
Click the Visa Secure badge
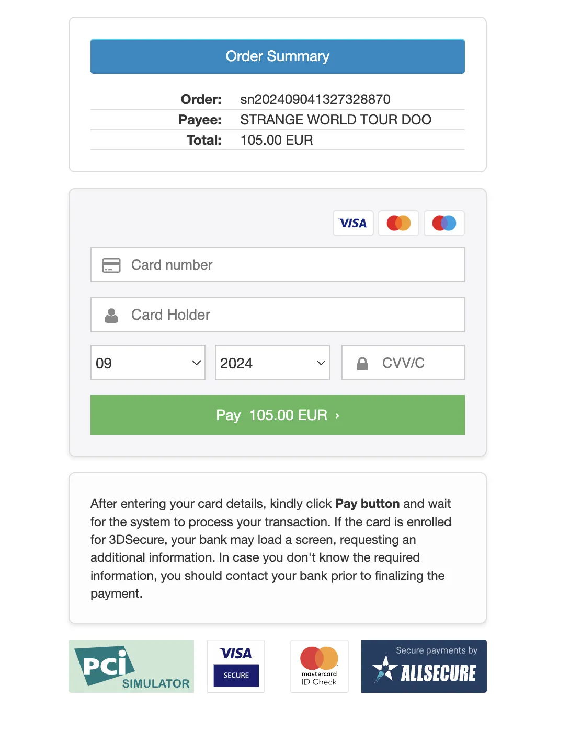236,666
